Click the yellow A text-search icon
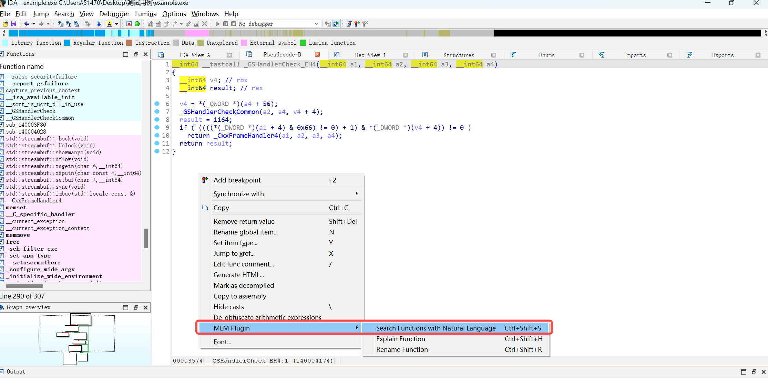 click(110, 24)
